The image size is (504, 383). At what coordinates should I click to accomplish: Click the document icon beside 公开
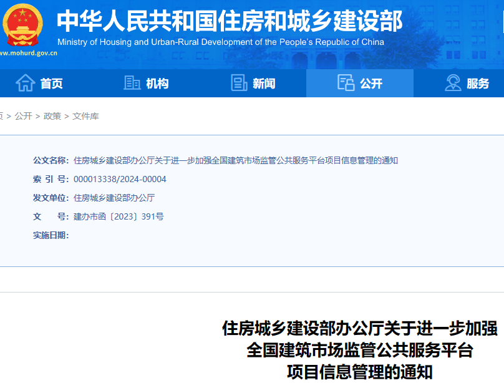pyautogui.click(x=346, y=83)
